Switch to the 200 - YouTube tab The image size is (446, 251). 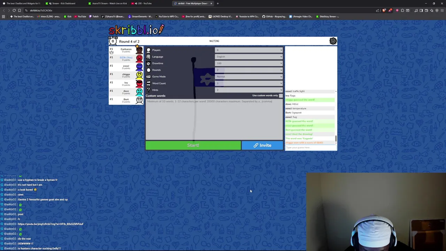point(150,3)
